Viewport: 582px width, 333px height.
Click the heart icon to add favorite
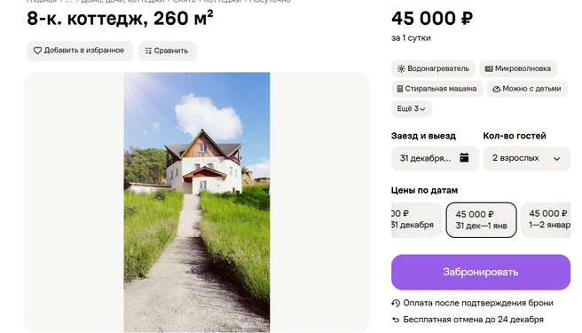(37, 51)
